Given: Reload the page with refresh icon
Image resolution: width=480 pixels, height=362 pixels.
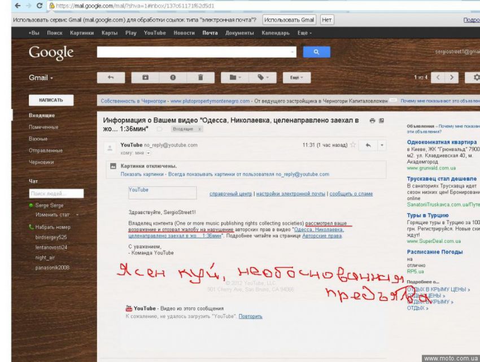Looking at the screenshot, I should (40, 6).
